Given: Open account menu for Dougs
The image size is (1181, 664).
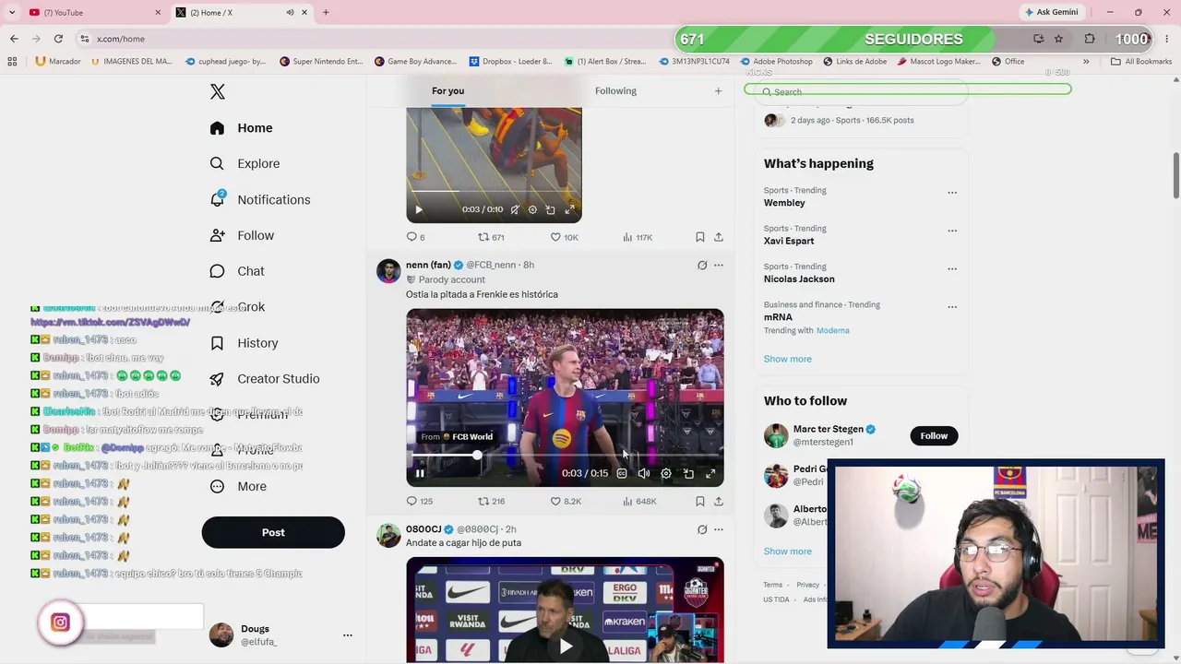Looking at the screenshot, I should pos(348,635).
